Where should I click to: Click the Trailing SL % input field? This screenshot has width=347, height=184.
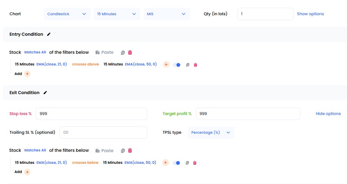click(x=103, y=132)
